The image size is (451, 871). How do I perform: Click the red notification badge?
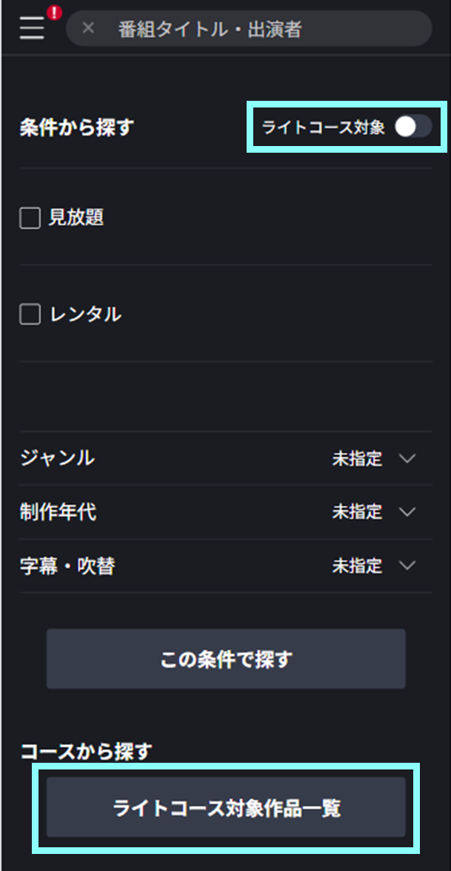pos(53,13)
